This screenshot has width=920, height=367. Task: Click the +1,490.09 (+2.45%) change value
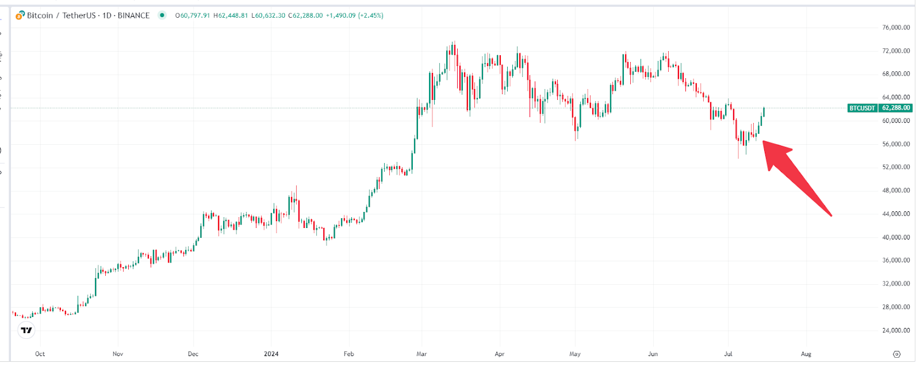[x=355, y=16]
